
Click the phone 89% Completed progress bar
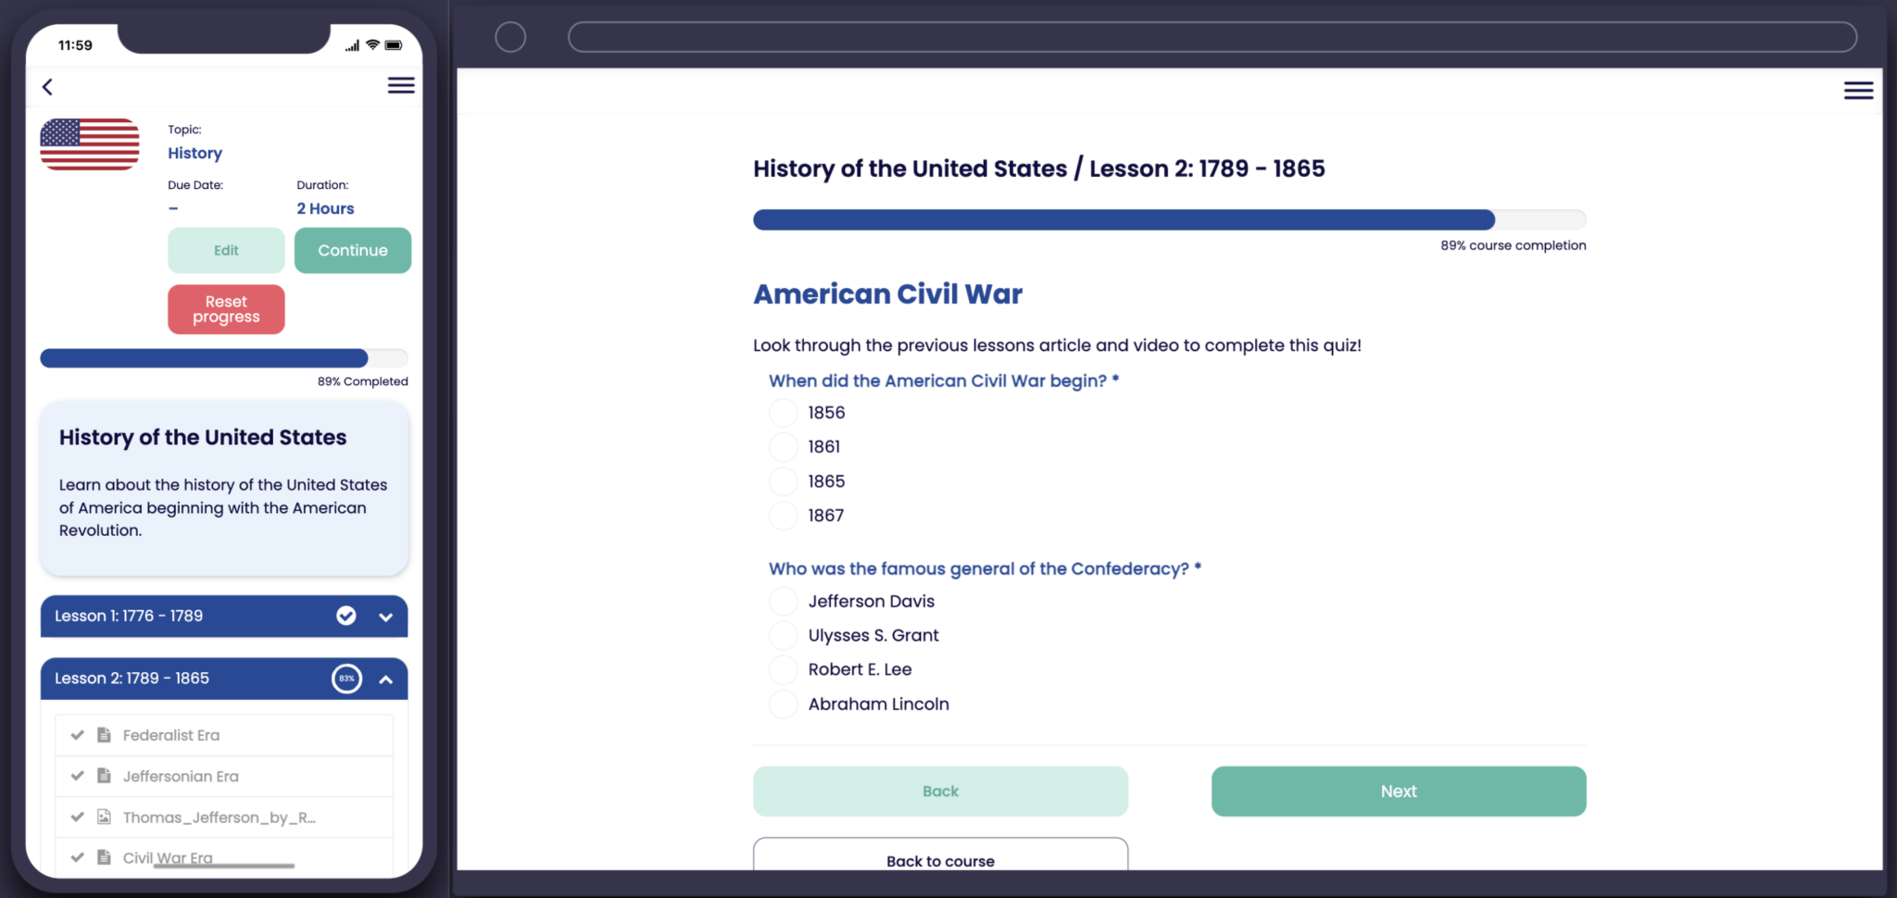224,358
